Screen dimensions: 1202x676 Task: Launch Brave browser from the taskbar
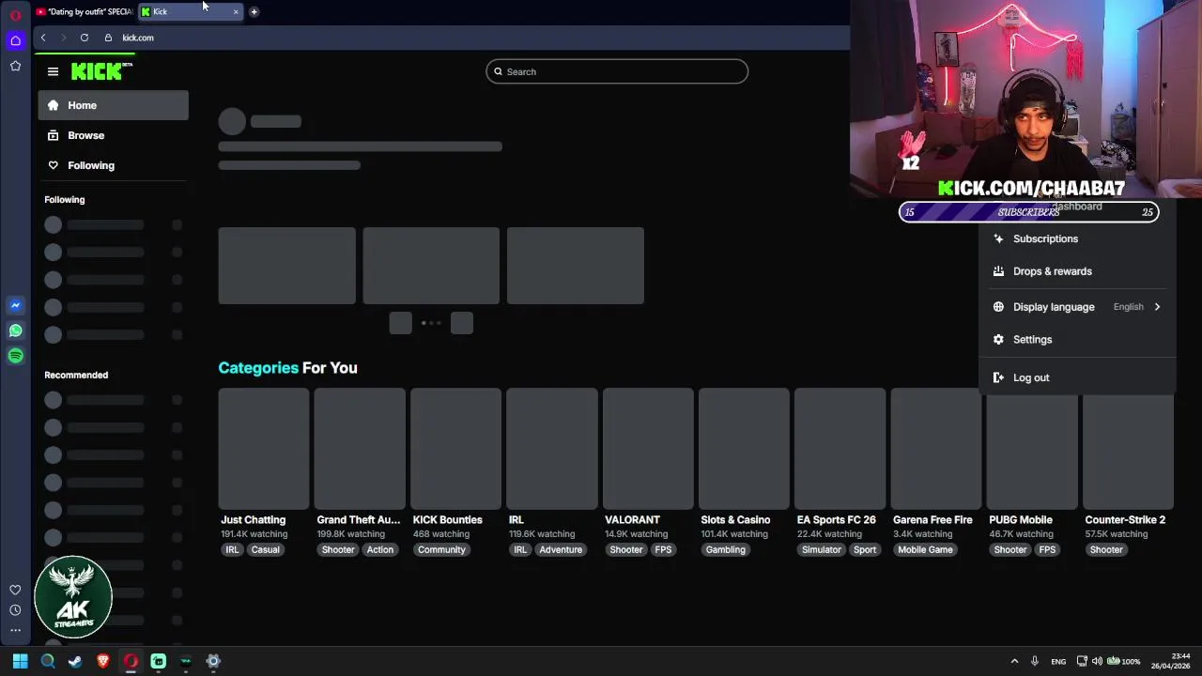coord(103,661)
